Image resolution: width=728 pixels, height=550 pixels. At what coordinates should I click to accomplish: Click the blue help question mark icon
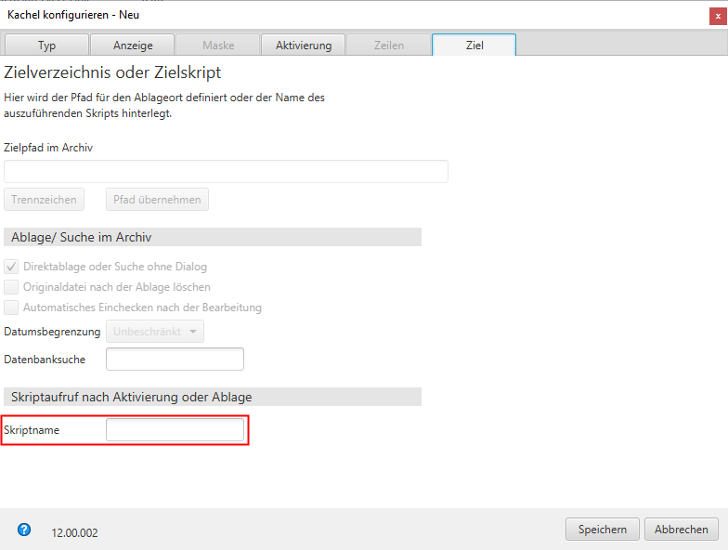pos(24,530)
